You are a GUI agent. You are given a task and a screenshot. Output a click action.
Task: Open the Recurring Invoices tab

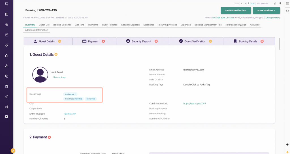(167, 25)
